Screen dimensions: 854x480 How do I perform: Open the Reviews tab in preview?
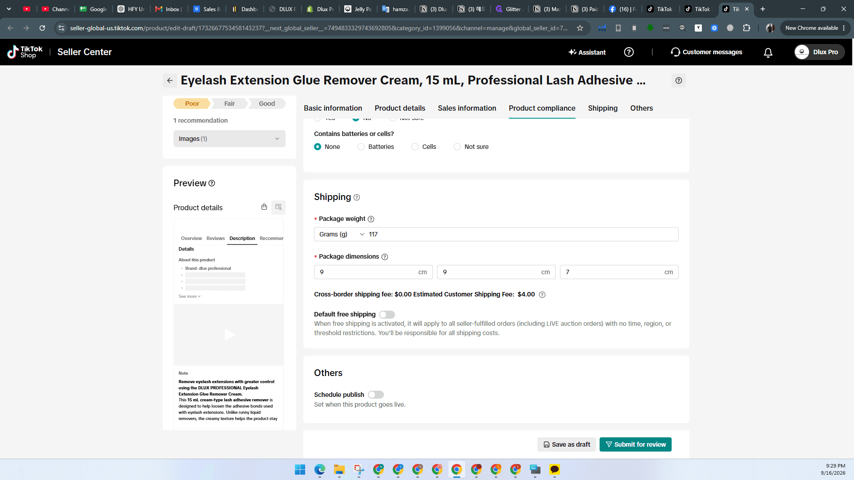pyautogui.click(x=215, y=239)
